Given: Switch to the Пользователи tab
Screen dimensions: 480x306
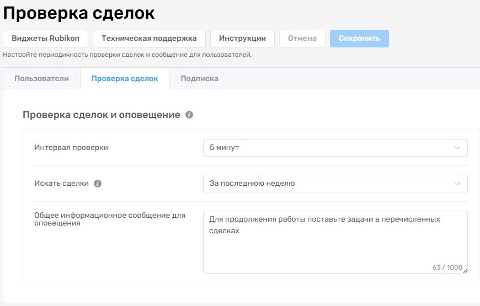Looking at the screenshot, I should [41, 79].
